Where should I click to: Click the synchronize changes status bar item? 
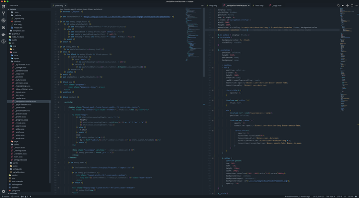pyautogui.click(x=15, y=197)
